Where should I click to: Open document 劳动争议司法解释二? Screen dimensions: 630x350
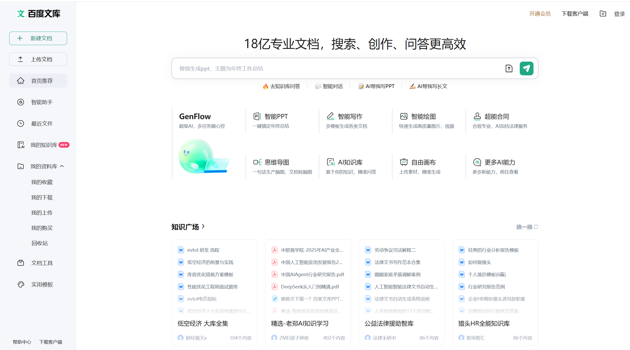pyautogui.click(x=395, y=250)
